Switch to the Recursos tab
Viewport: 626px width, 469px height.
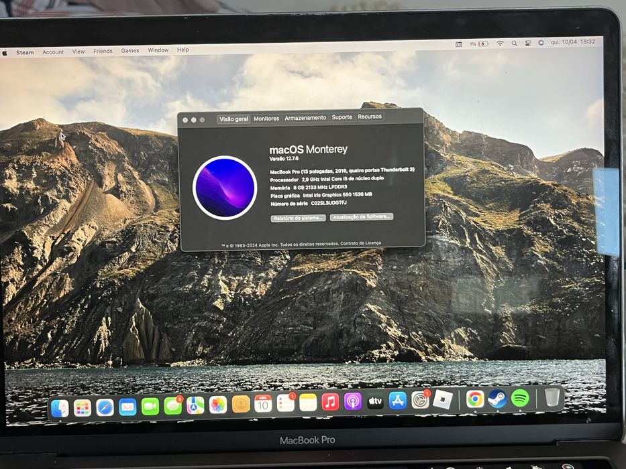click(370, 117)
